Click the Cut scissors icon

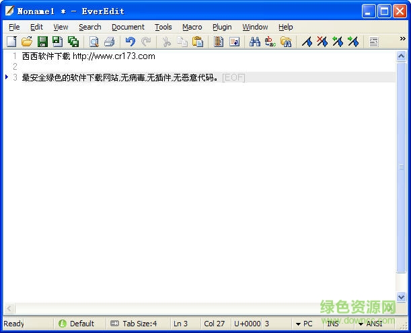click(x=166, y=42)
